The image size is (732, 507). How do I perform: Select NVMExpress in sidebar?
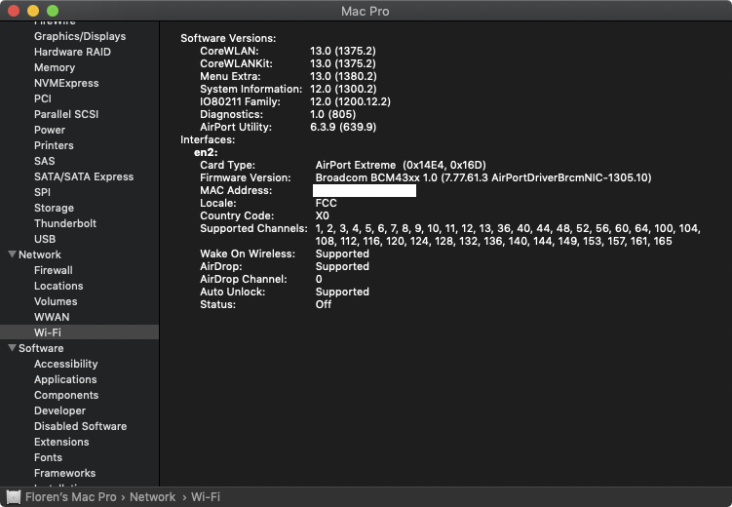pos(66,83)
